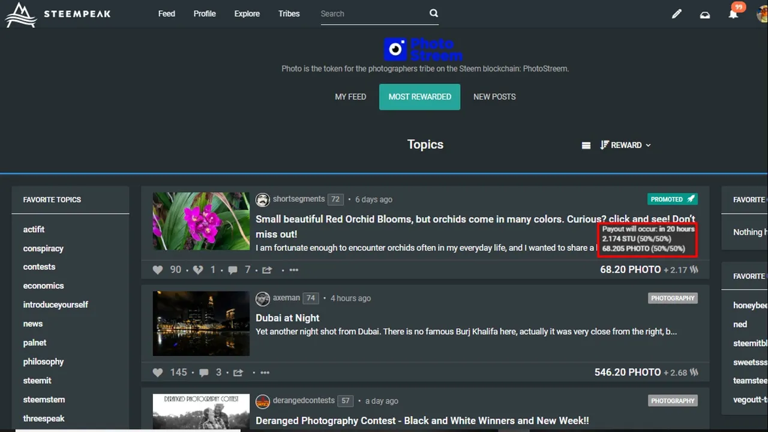Select conspiracy favorite topic
Screen dimensions: 768x432
[43, 248]
